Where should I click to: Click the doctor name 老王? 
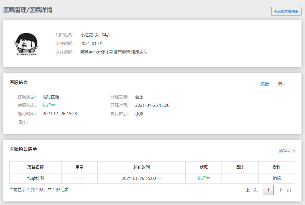pyautogui.click(x=139, y=97)
